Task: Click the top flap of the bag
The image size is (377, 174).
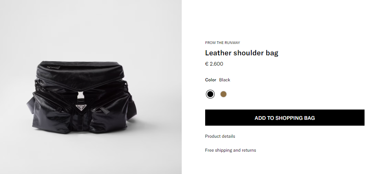Action: click(81, 72)
